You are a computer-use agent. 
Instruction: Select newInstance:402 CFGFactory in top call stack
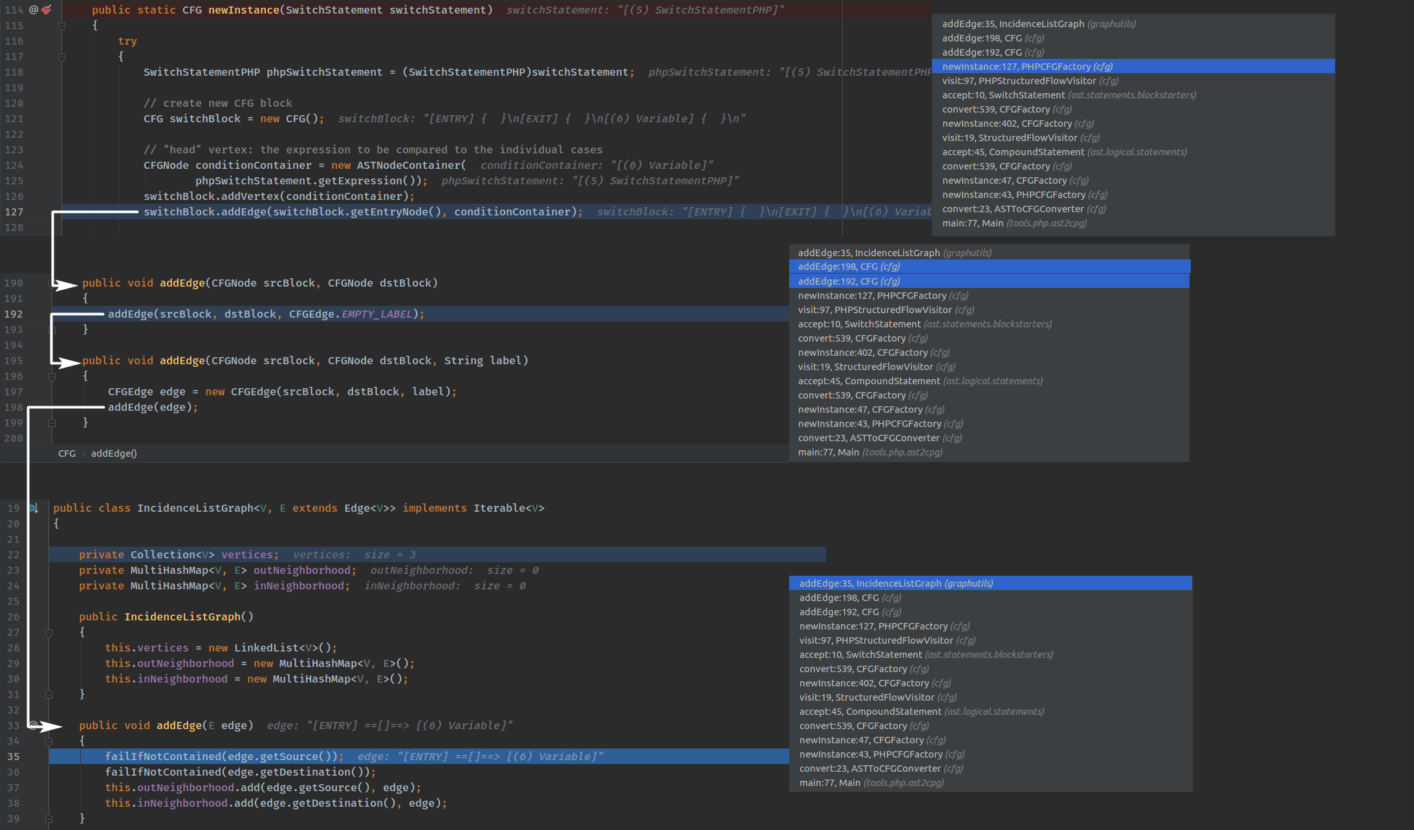pyautogui.click(x=1133, y=124)
